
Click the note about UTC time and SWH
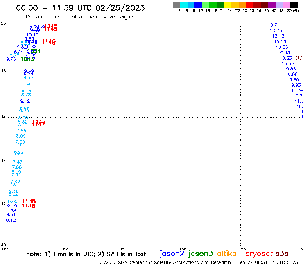[86, 254]
